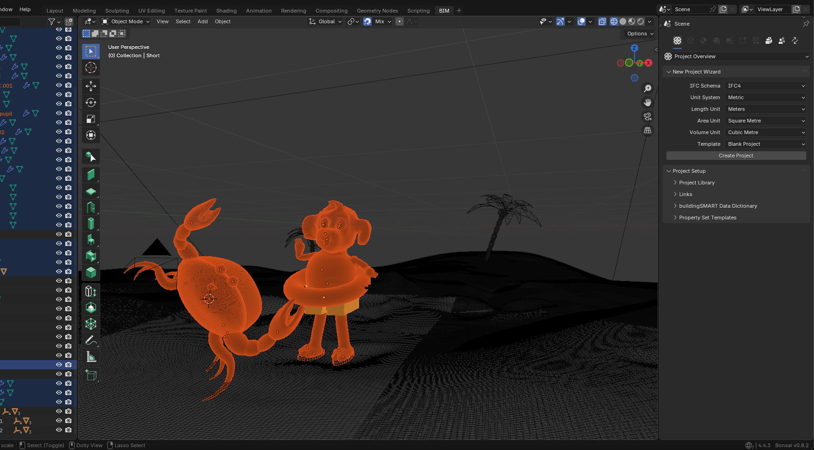Open the people collaboration properties tab
This screenshot has height=450, width=814.
click(x=782, y=41)
